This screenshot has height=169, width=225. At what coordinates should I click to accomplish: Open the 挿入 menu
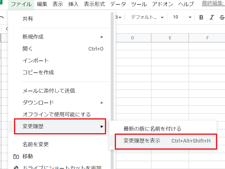click(73, 4)
